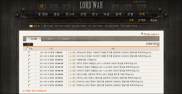Go to 몬스터 in the navigation bar

[70, 14]
